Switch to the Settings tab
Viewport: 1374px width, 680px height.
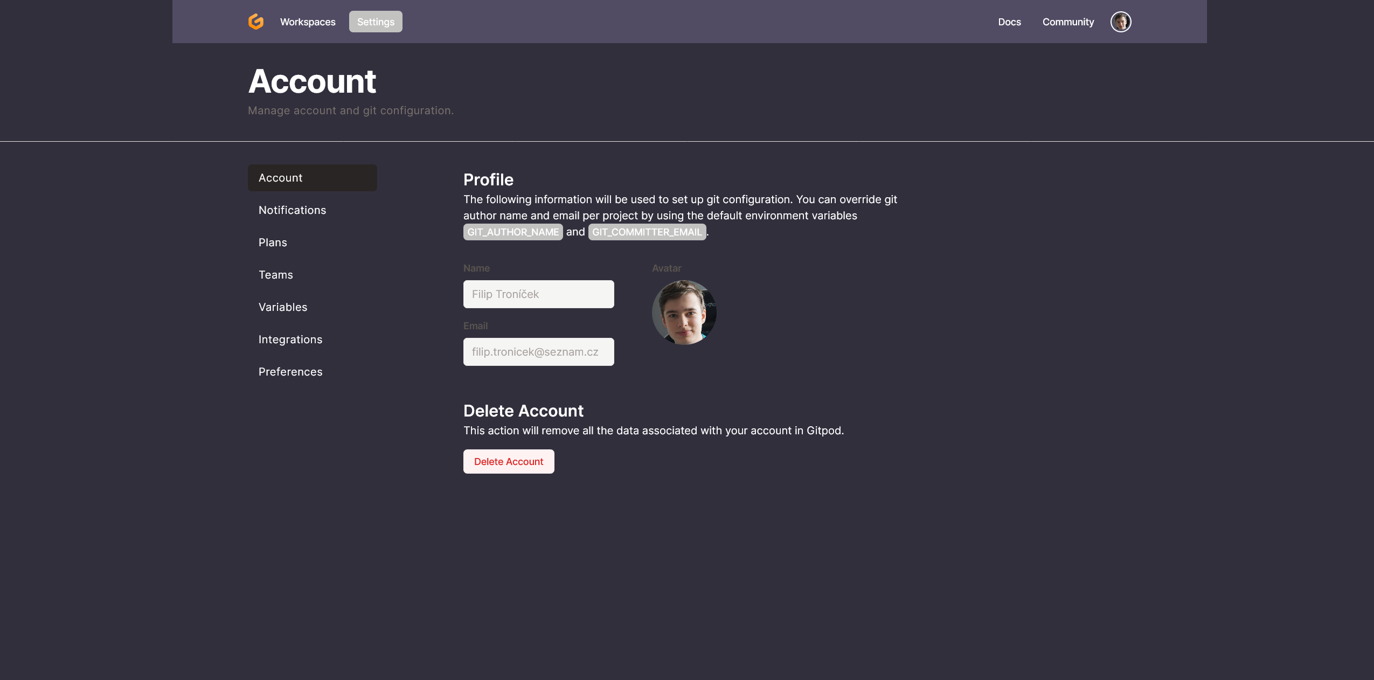[376, 22]
